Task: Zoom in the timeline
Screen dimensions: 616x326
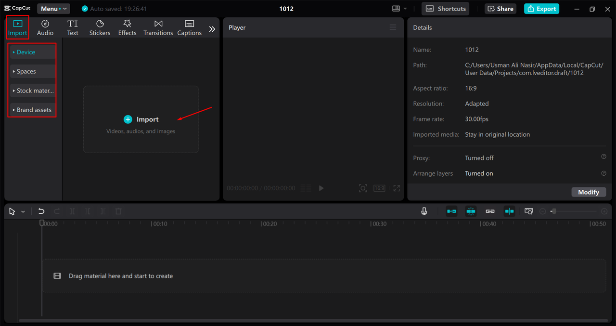Action: tap(604, 211)
